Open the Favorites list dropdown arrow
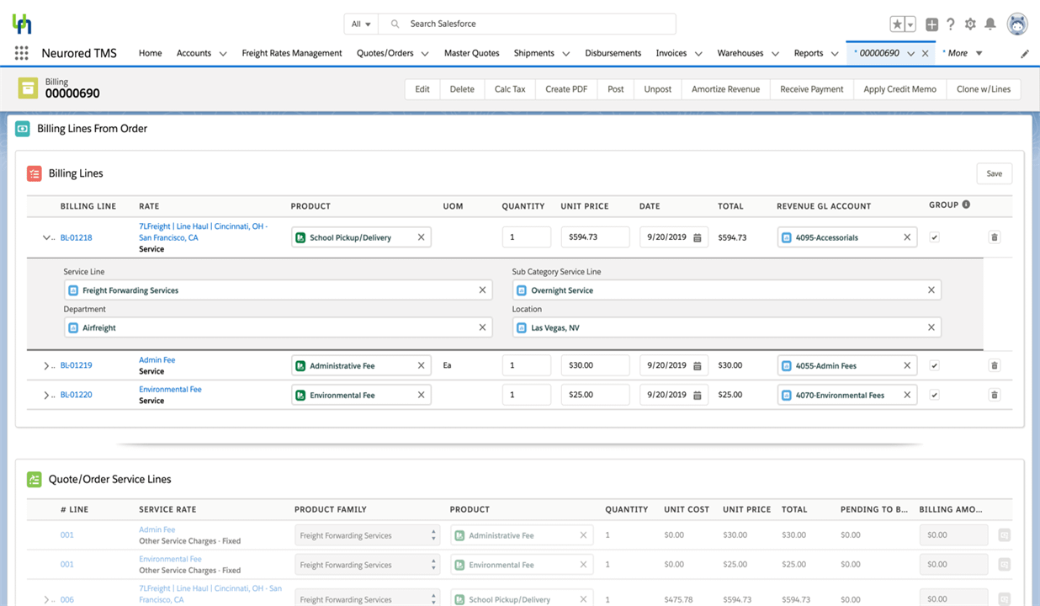The image size is (1040, 606). pos(910,24)
